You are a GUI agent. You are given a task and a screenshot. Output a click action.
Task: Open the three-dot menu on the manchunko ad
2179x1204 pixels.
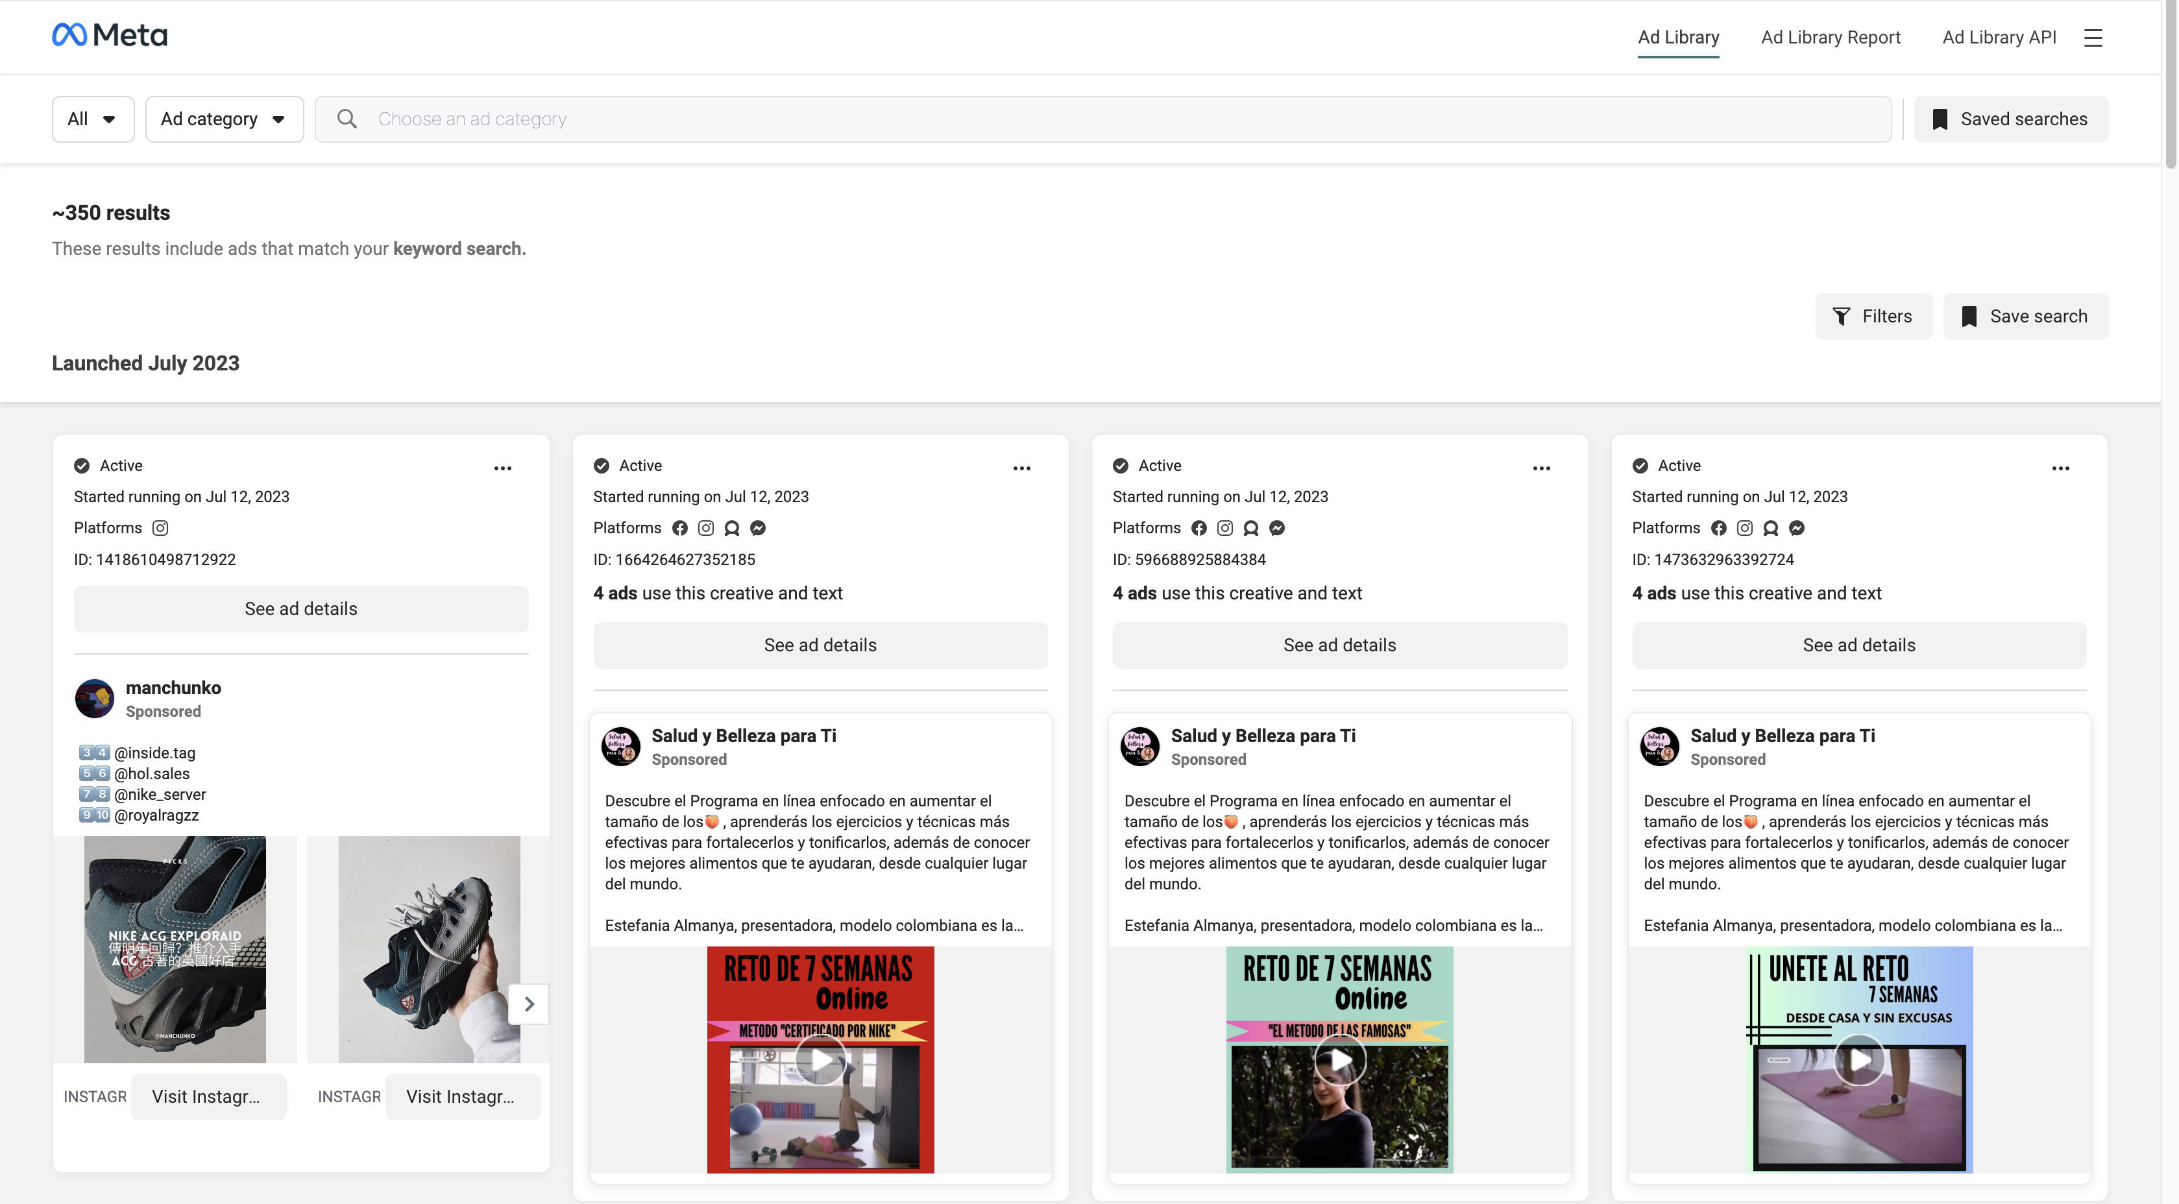502,468
